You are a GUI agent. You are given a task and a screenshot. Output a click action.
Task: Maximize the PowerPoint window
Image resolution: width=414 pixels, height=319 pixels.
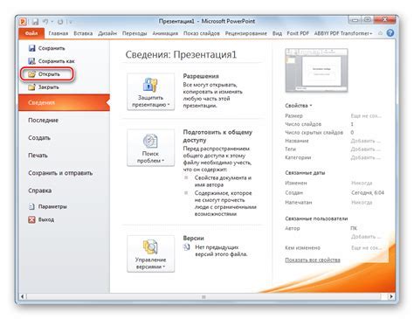coord(368,20)
